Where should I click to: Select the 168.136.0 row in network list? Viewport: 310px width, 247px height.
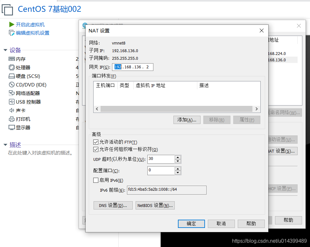point(283,60)
